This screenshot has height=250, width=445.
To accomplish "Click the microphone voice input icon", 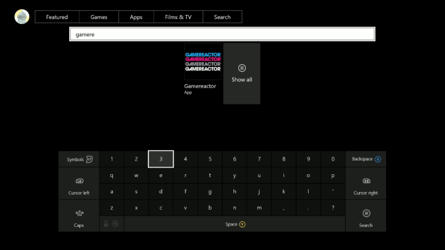I will pyautogui.click(x=106, y=223).
